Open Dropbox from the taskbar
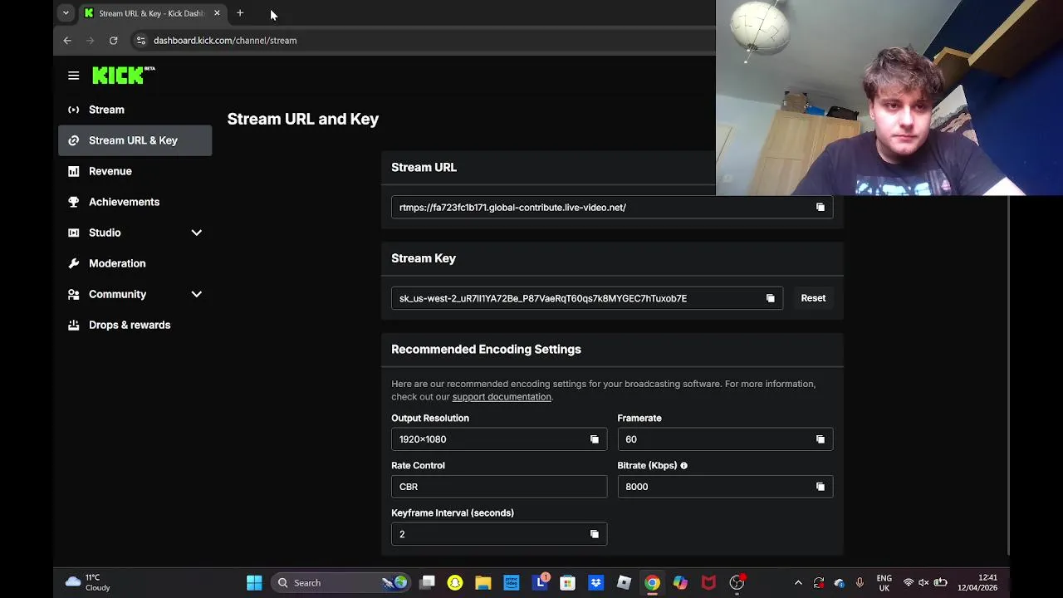 [x=595, y=583]
